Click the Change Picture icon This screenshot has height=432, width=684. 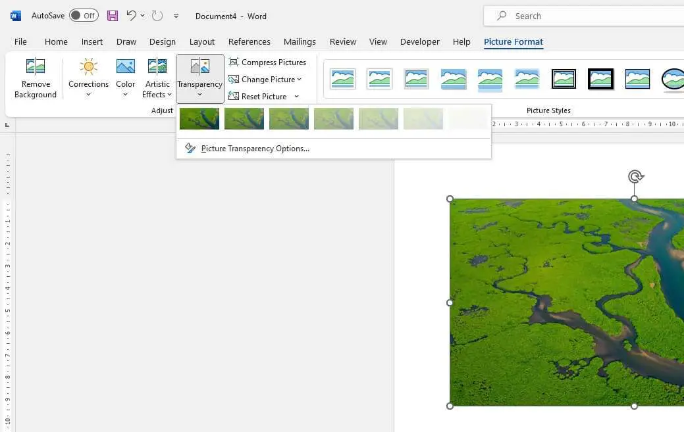coord(234,79)
